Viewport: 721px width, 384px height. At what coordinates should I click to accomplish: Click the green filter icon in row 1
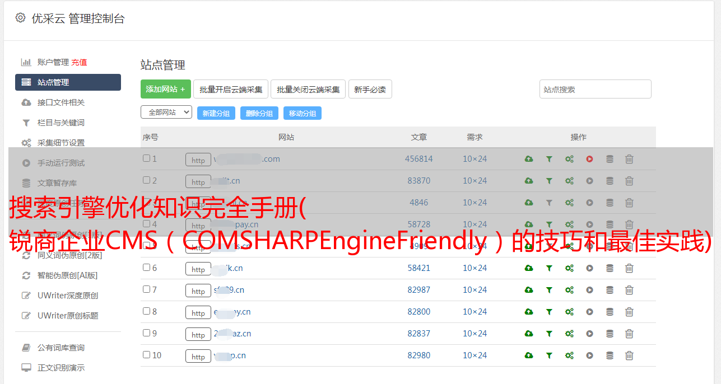pos(549,159)
